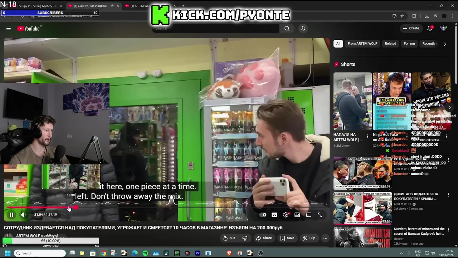Open File Explorer from the taskbar

(x=82, y=253)
